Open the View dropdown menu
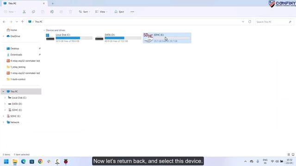 [x=101, y=12]
